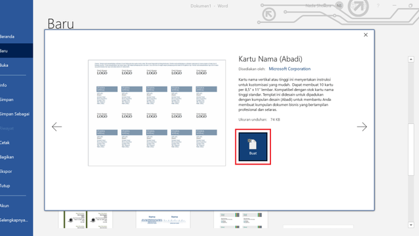Choose Tutup in the sidebar

(16, 186)
